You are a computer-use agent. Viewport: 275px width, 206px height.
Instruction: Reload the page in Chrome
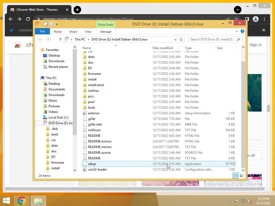coord(28,19)
